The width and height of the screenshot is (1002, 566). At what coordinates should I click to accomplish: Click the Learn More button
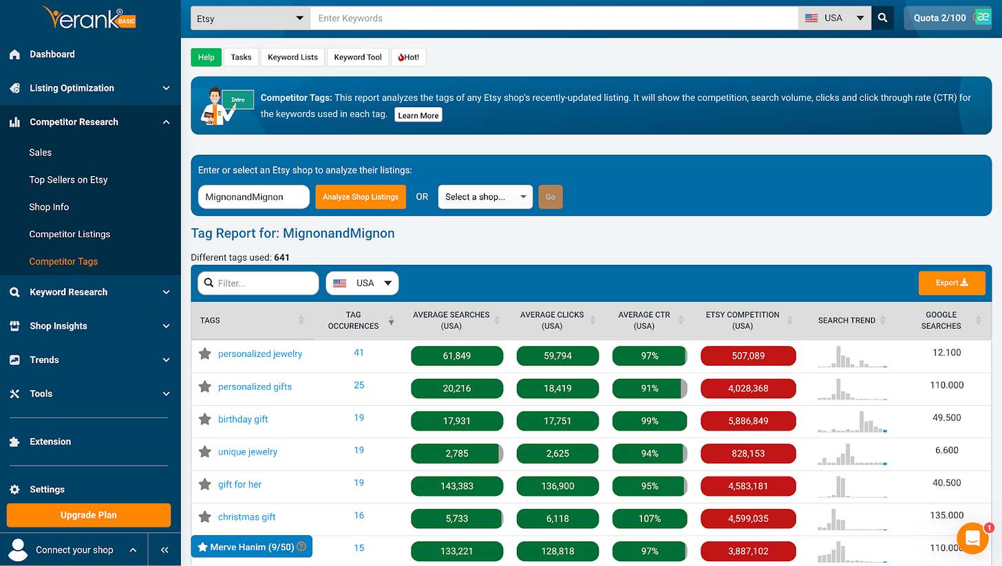418,116
